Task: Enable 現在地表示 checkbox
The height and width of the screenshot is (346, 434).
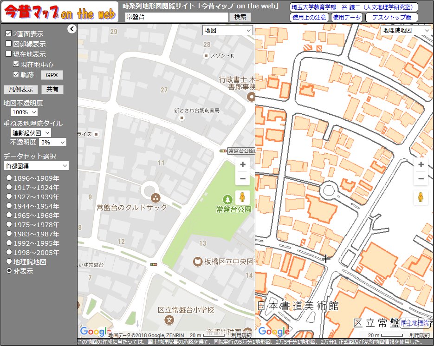Action: point(8,54)
